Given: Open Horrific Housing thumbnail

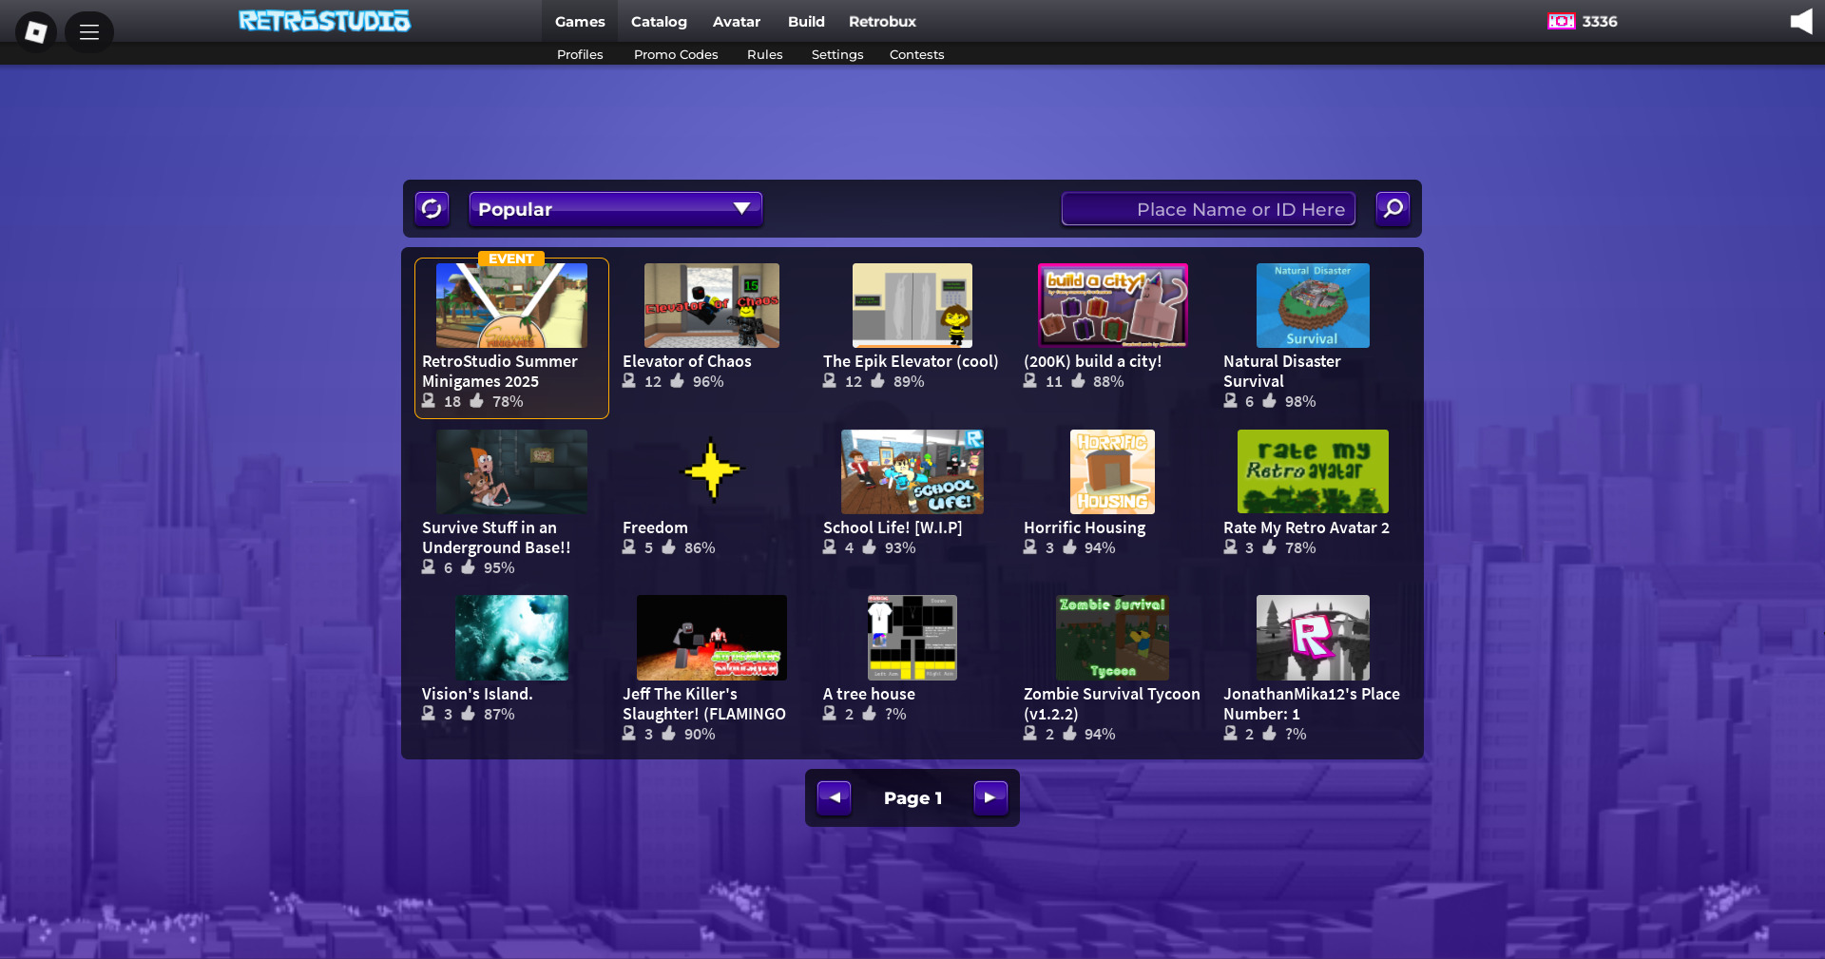Looking at the screenshot, I should [1113, 471].
